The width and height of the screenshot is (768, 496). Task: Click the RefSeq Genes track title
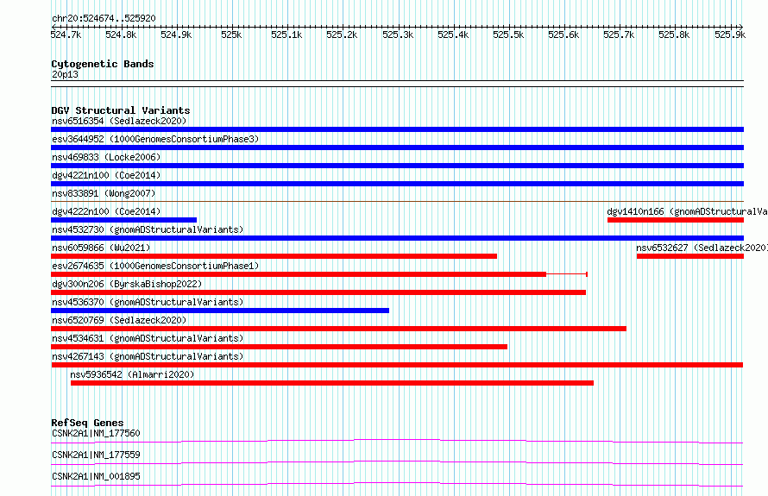pyautogui.click(x=87, y=423)
